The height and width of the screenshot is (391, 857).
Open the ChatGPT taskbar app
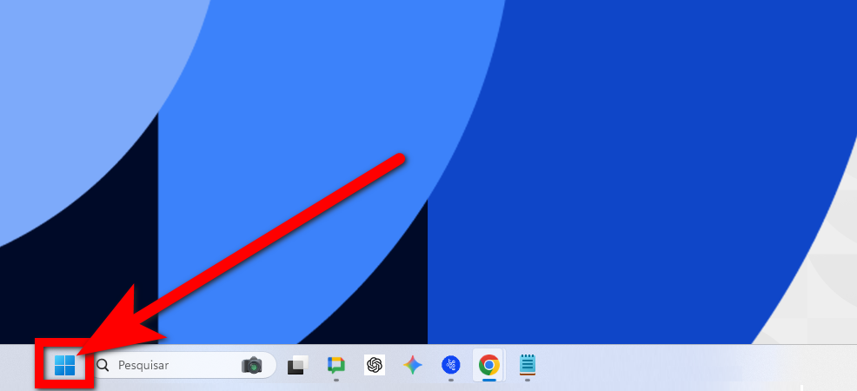[375, 365]
